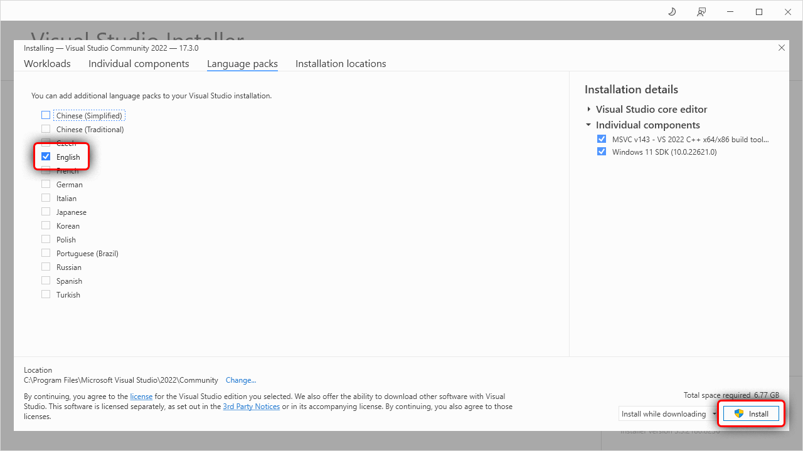Open the 3rd Party Notices link

pos(251,407)
